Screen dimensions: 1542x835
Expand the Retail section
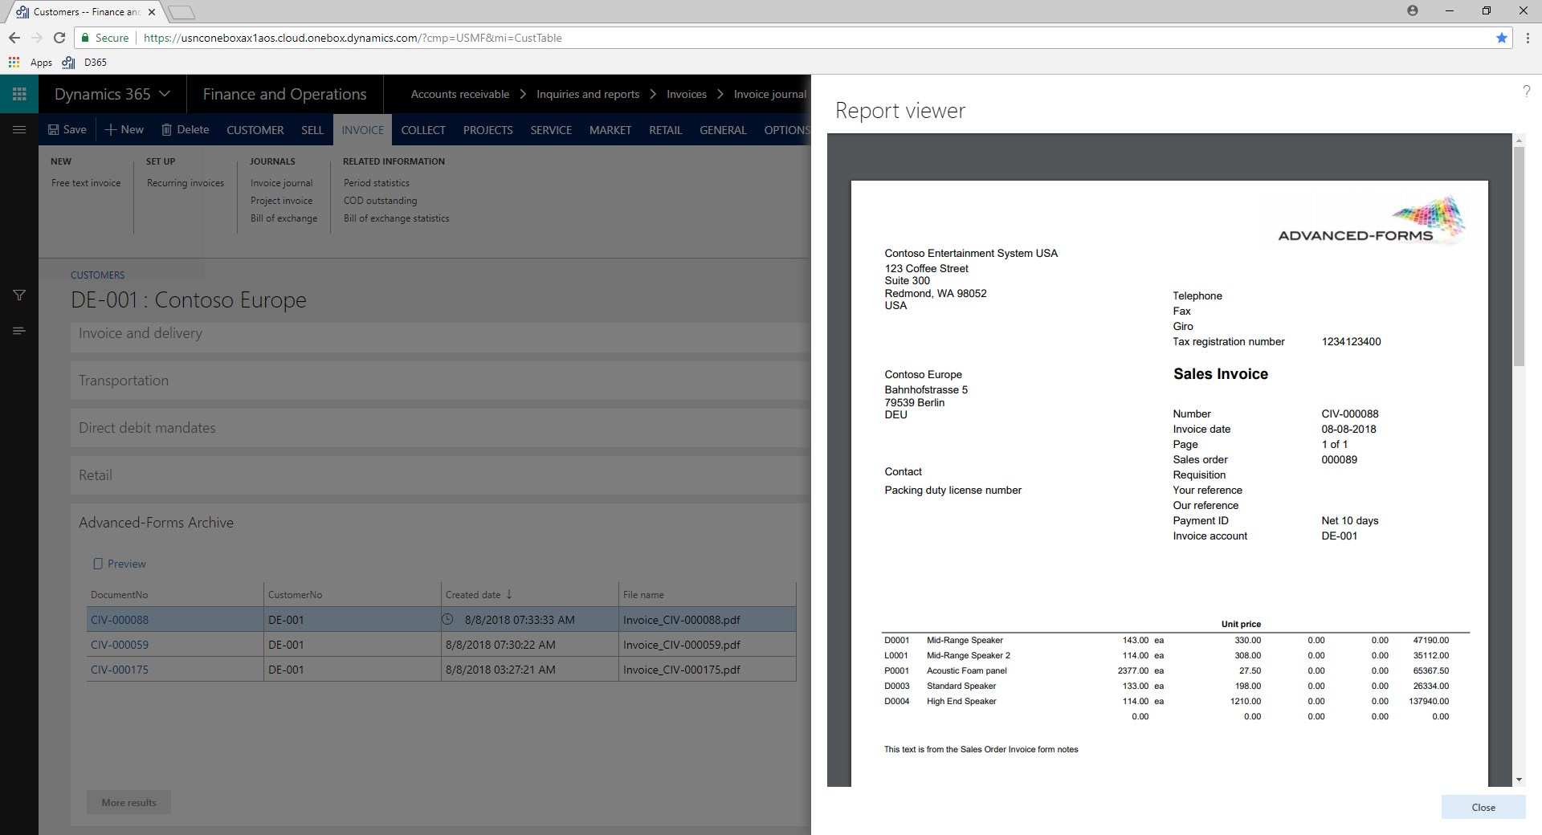(x=440, y=475)
